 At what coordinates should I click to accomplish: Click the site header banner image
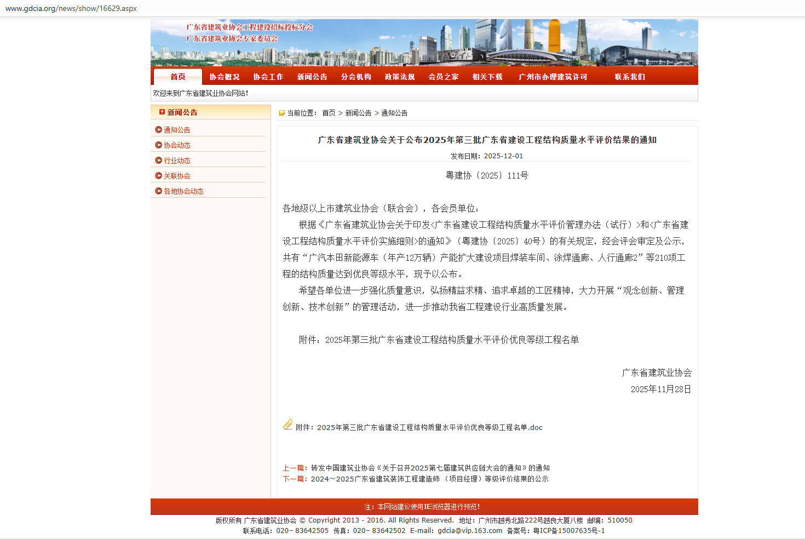click(x=424, y=43)
